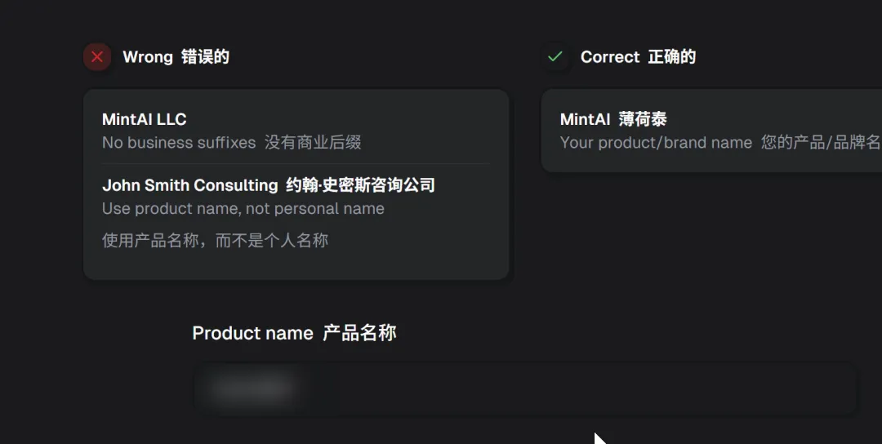This screenshot has height=444, width=882.
Task: Click the red X wrong icon
Action: point(97,57)
